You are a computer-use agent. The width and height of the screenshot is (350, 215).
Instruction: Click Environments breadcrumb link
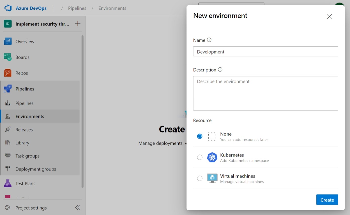(x=112, y=8)
